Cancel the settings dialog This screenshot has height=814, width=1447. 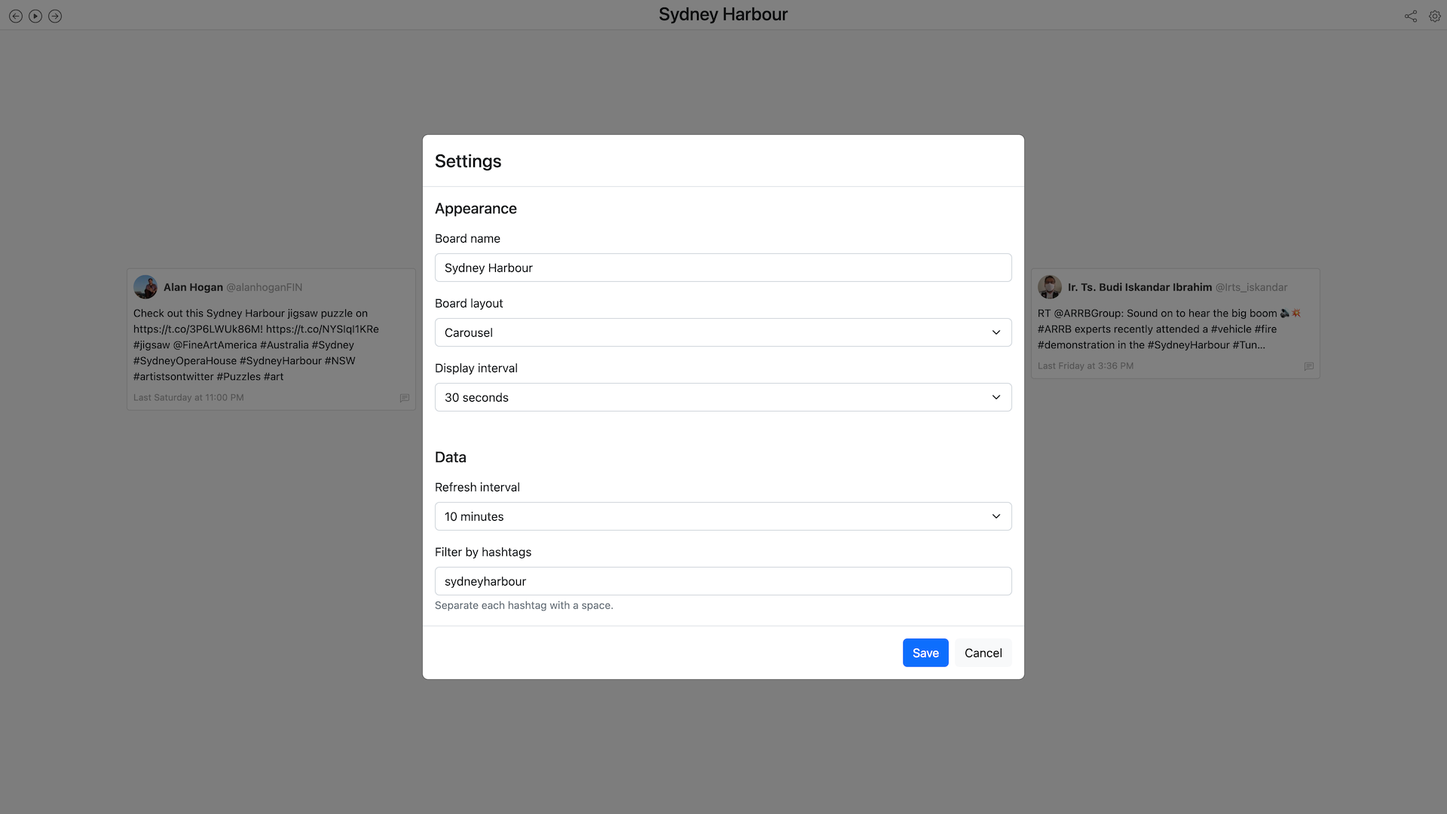[x=983, y=653]
